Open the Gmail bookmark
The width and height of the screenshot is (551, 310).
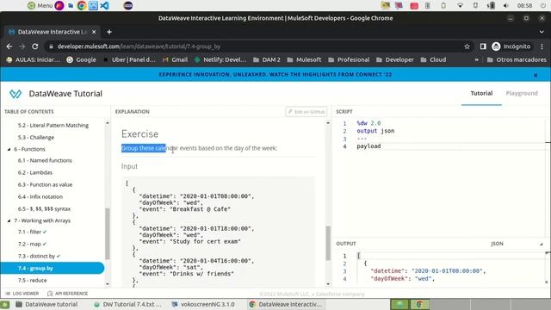175,59
